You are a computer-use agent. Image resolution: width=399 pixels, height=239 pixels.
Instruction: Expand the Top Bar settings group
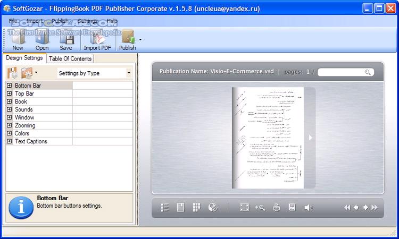coord(9,93)
